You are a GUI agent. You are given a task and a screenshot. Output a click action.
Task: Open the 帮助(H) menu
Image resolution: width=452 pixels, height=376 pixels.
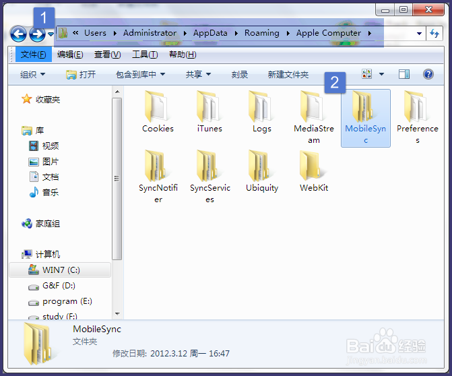coord(183,55)
